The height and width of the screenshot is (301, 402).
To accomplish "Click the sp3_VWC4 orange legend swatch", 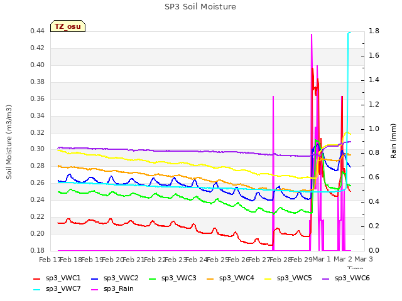I will 210,279.
